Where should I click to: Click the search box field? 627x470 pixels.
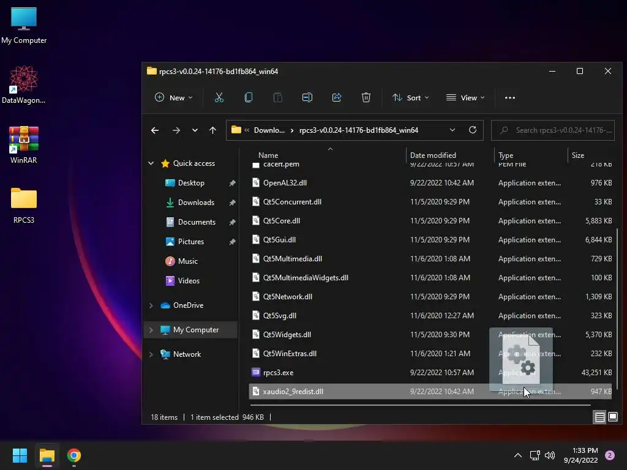click(553, 130)
